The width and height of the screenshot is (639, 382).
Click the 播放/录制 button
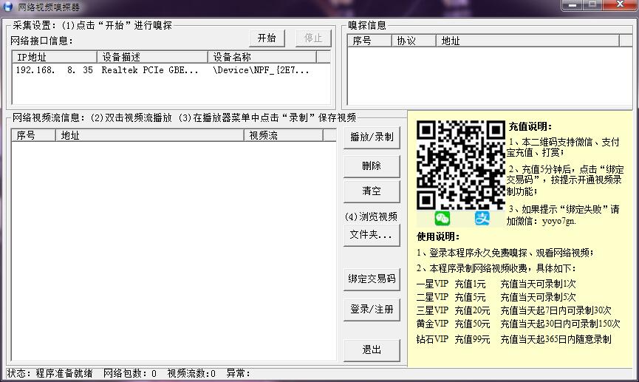372,137
